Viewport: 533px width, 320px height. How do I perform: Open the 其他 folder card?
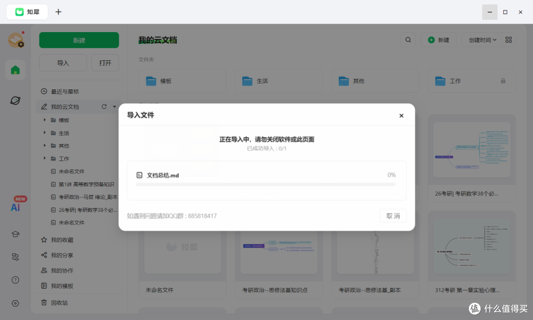[x=375, y=81]
